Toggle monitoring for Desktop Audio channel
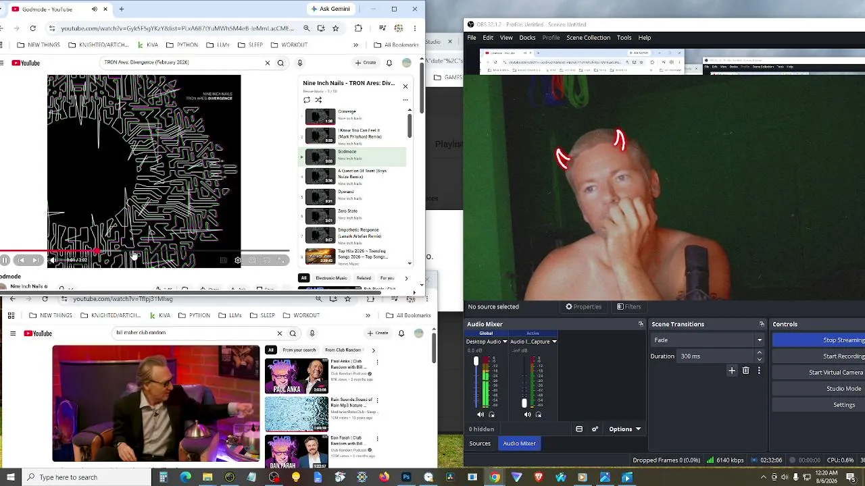The width and height of the screenshot is (865, 486). tap(491, 414)
